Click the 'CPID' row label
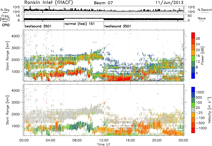The height and width of the screenshot is (146, 212). (x=6, y=25)
